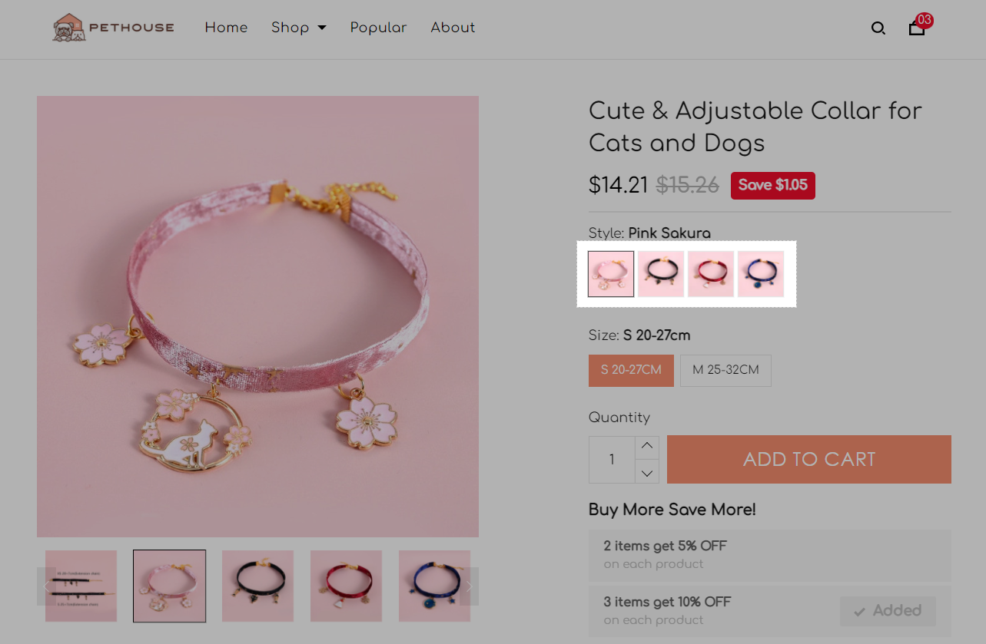Click the search magnifier icon
Screen dimensions: 986x644
[878, 28]
